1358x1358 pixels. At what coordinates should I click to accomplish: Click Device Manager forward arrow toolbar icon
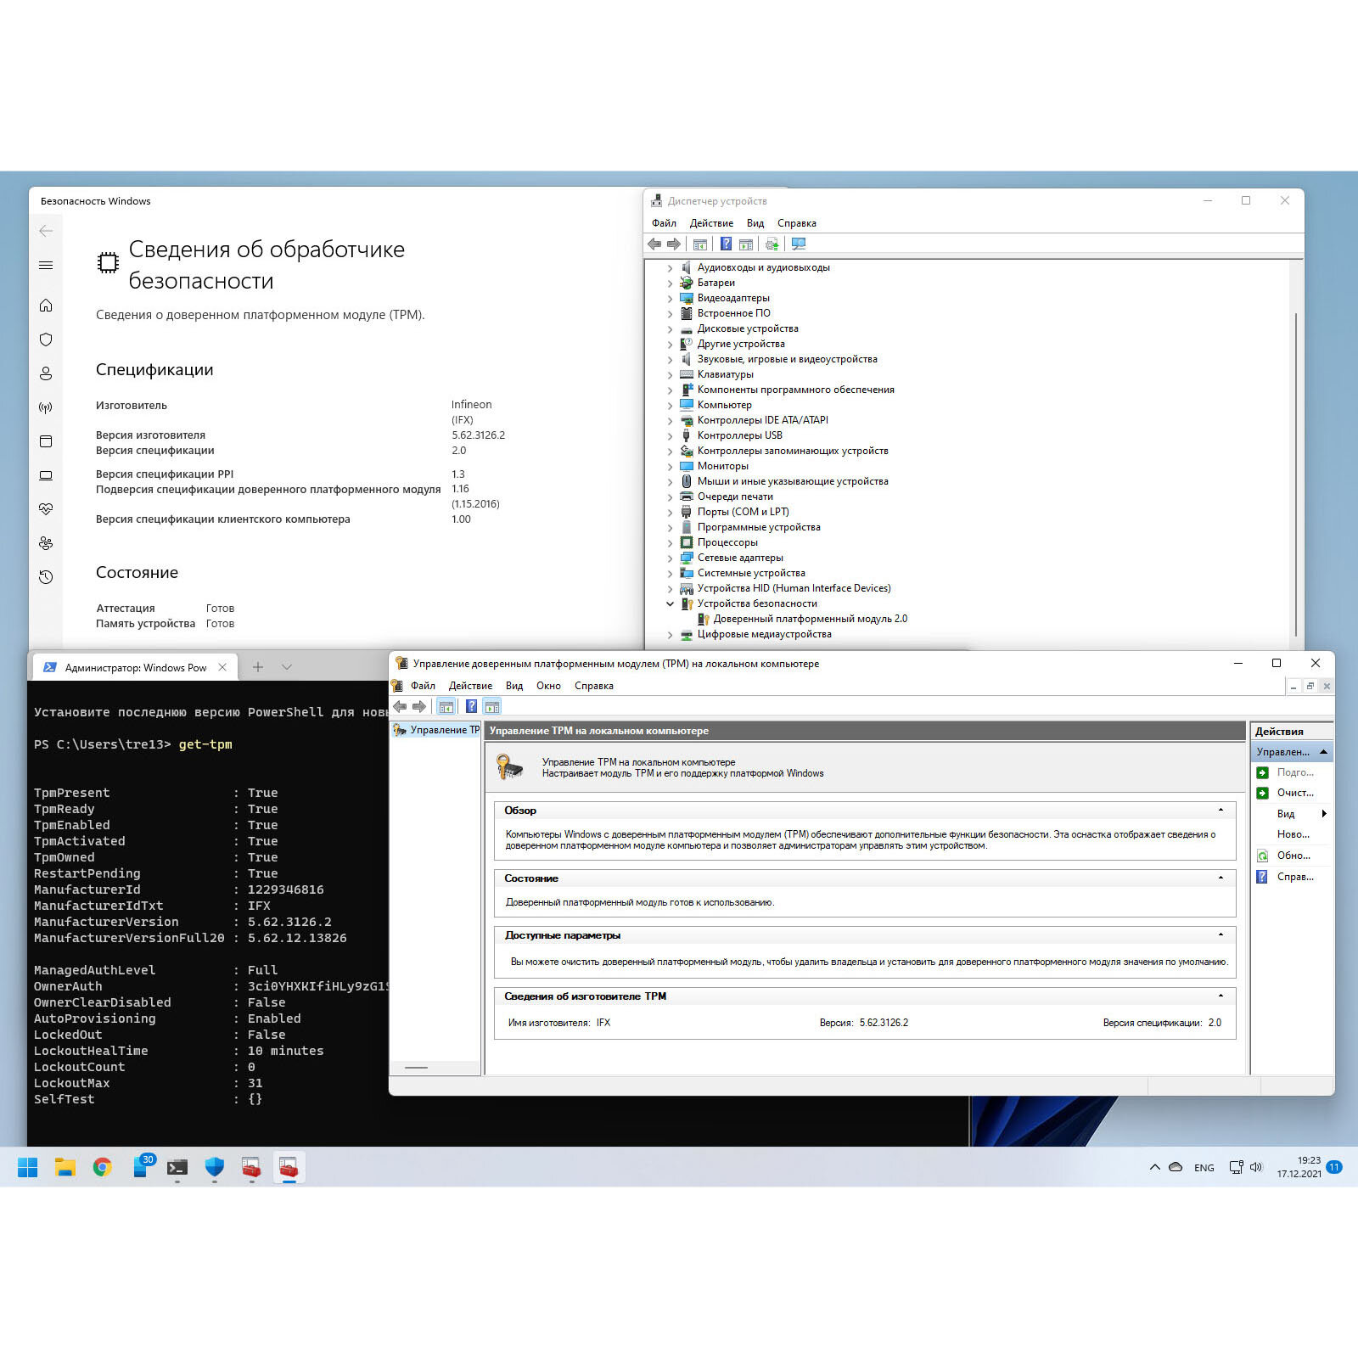click(674, 244)
